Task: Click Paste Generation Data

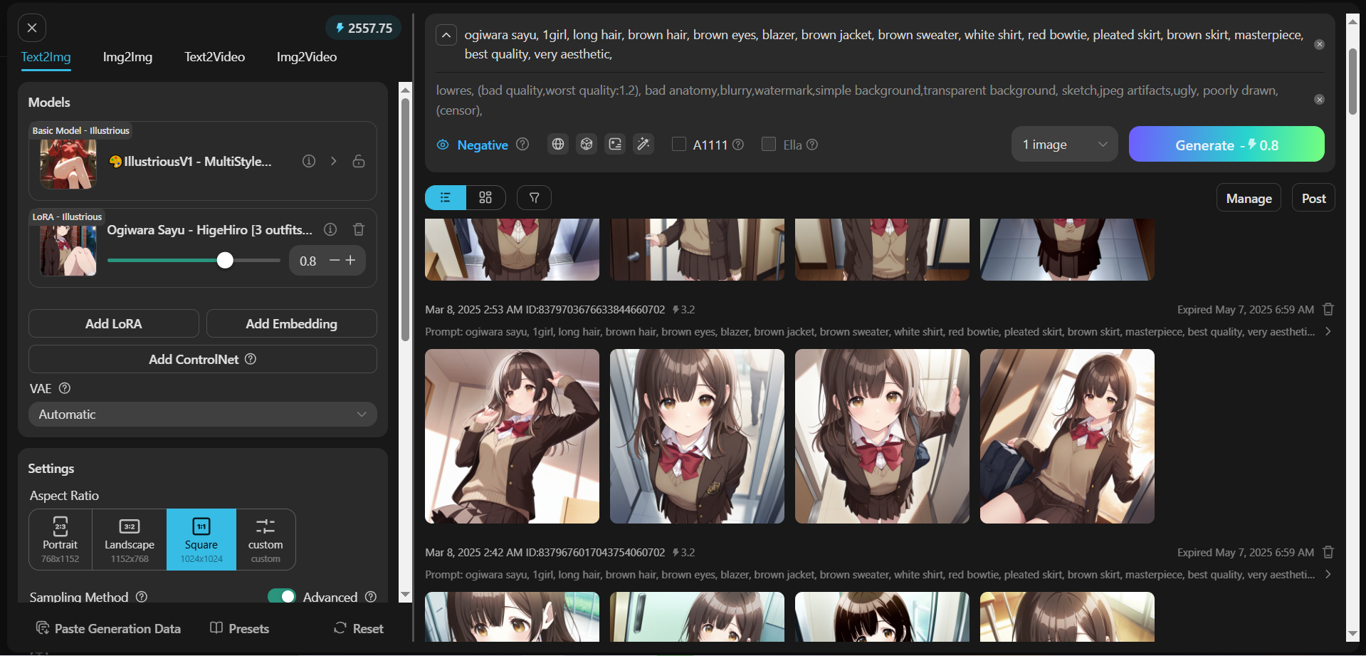Action: click(x=108, y=628)
